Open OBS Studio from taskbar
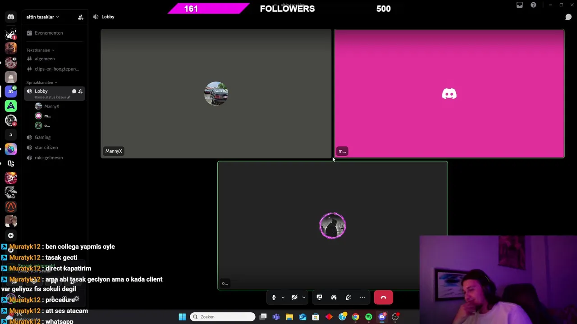This screenshot has height=324, width=577. pyautogui.click(x=395, y=317)
